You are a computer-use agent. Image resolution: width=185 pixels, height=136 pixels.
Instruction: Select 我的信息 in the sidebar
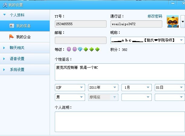25,26
